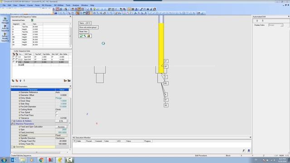Toggle first checkbox in C3_0 row
Screen dimensions: 290x163
pos(14,59)
